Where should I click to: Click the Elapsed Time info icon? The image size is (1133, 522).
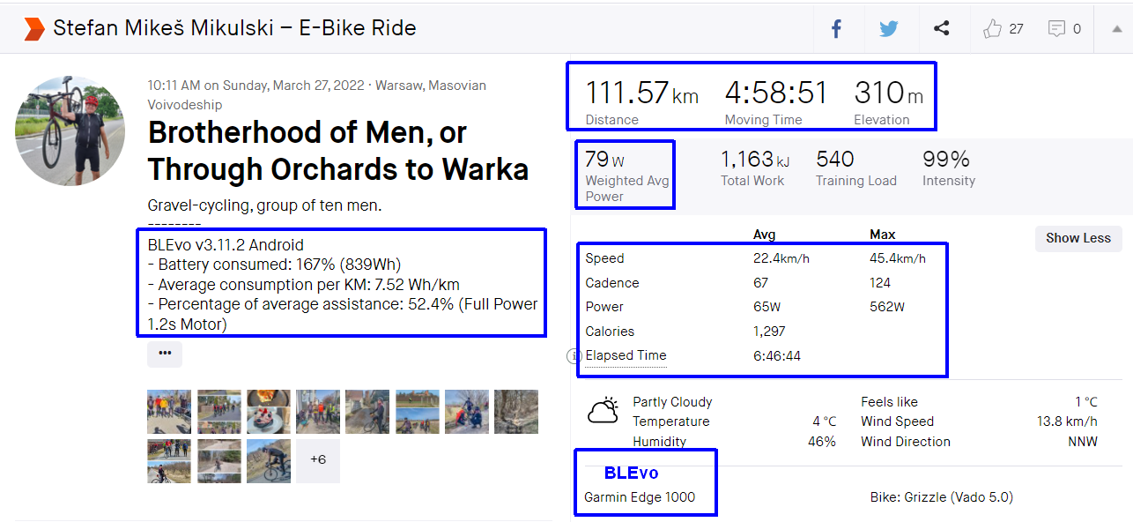coord(574,356)
